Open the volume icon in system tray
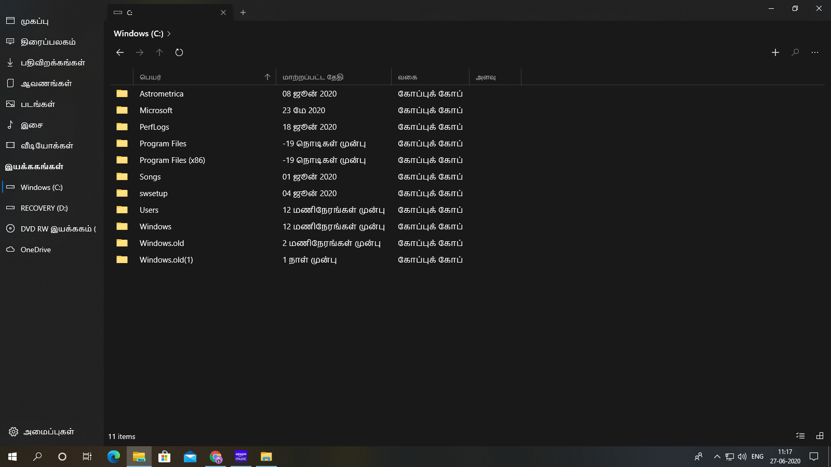 pos(742,457)
